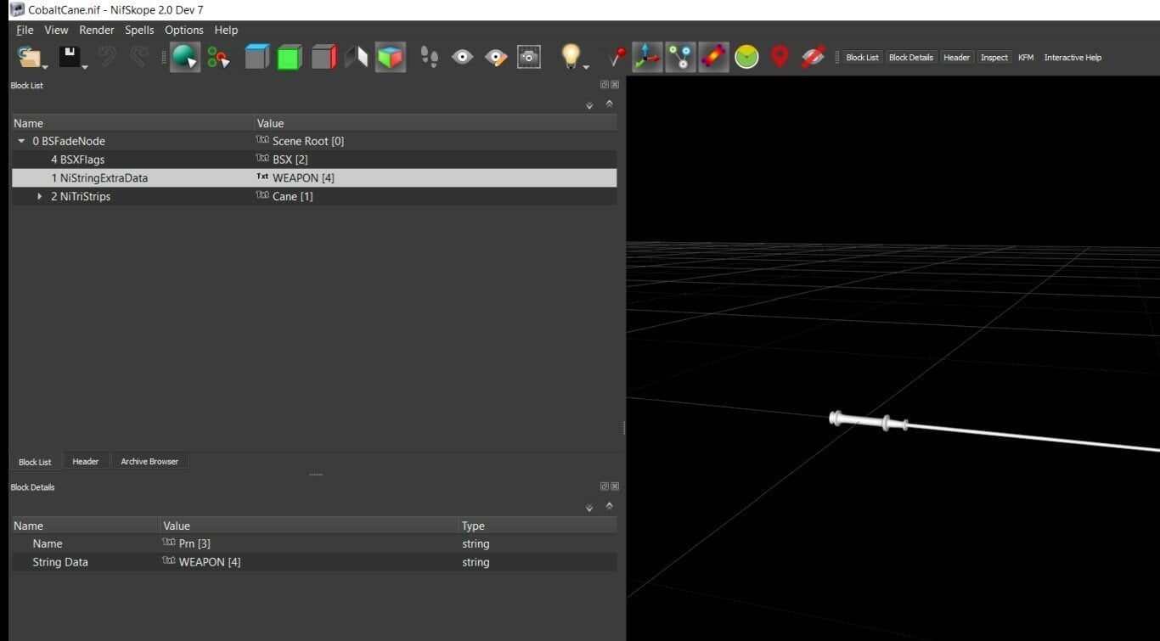This screenshot has width=1160, height=641.
Task: Open the File menu
Action: [x=25, y=30]
